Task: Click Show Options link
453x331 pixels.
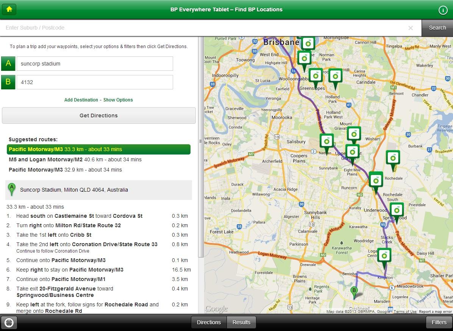Action: click(x=118, y=100)
